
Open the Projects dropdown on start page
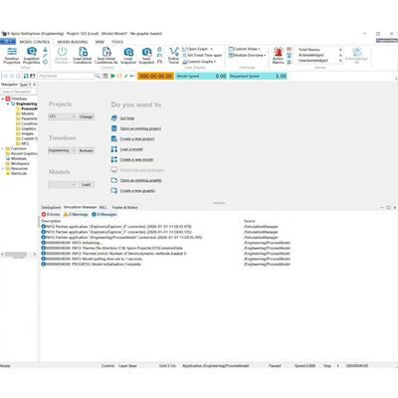pyautogui.click(x=62, y=116)
